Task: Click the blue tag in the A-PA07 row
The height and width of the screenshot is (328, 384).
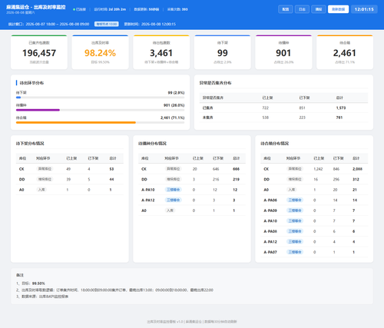Action: click(295, 252)
